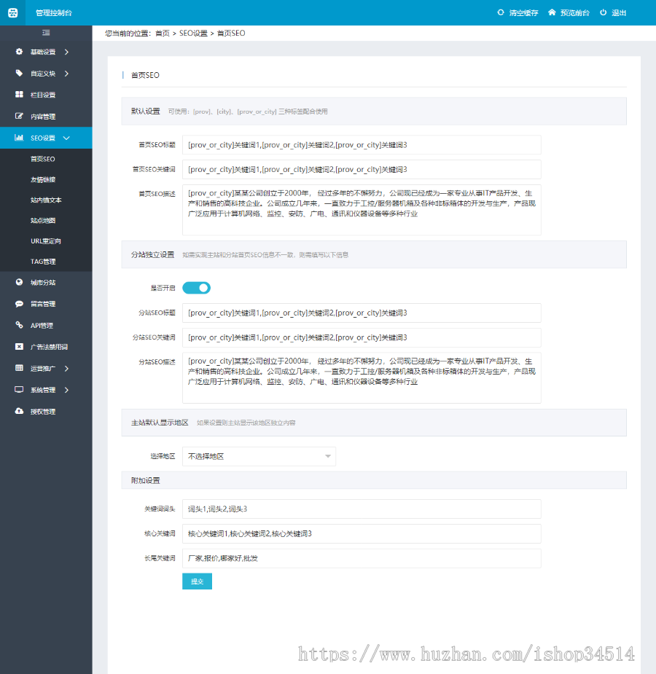
Task: Focus the 首页SEO标题 input field
Action: tap(362, 145)
